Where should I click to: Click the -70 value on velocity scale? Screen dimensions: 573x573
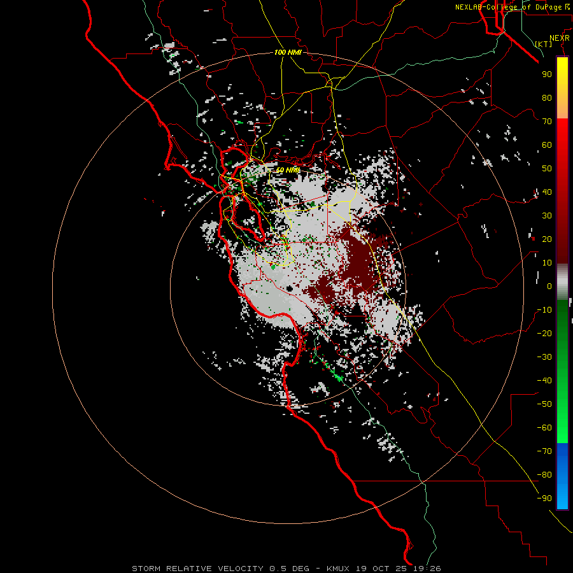544,451
